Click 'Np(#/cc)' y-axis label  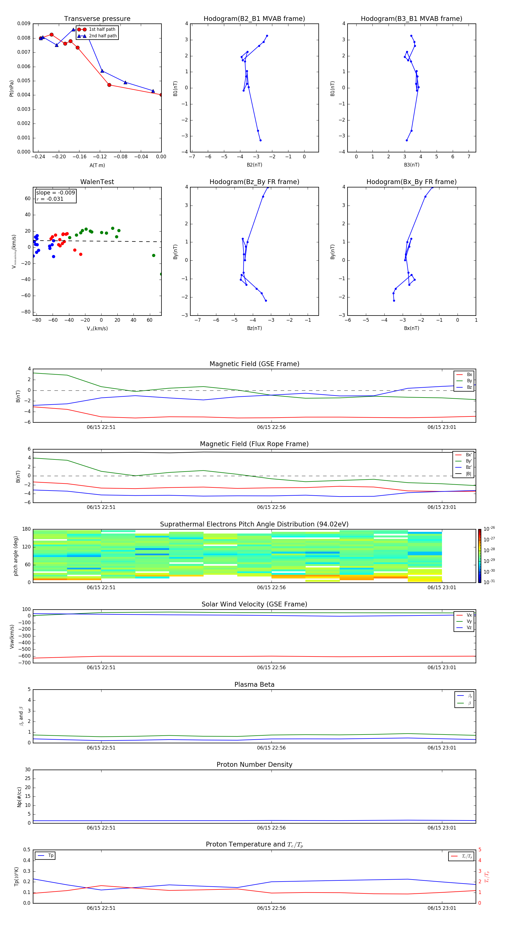click(x=19, y=796)
